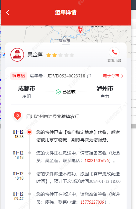
Task: Copy the waybill number using copy icon
Action: coord(89,76)
